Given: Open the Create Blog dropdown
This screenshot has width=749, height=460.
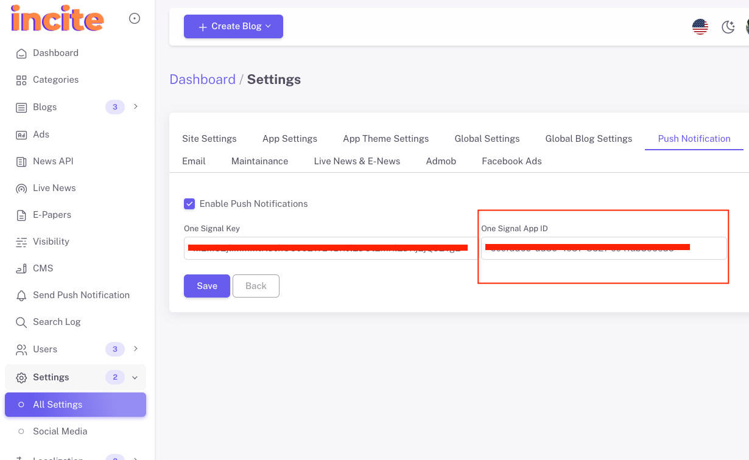Looking at the screenshot, I should tap(233, 27).
